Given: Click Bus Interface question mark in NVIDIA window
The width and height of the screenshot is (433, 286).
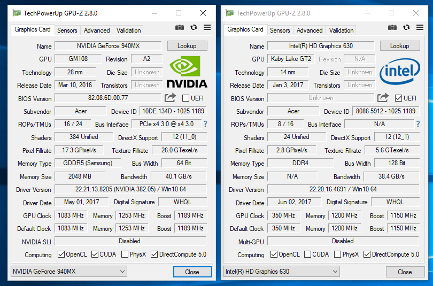Looking at the screenshot, I should pyautogui.click(x=205, y=124).
